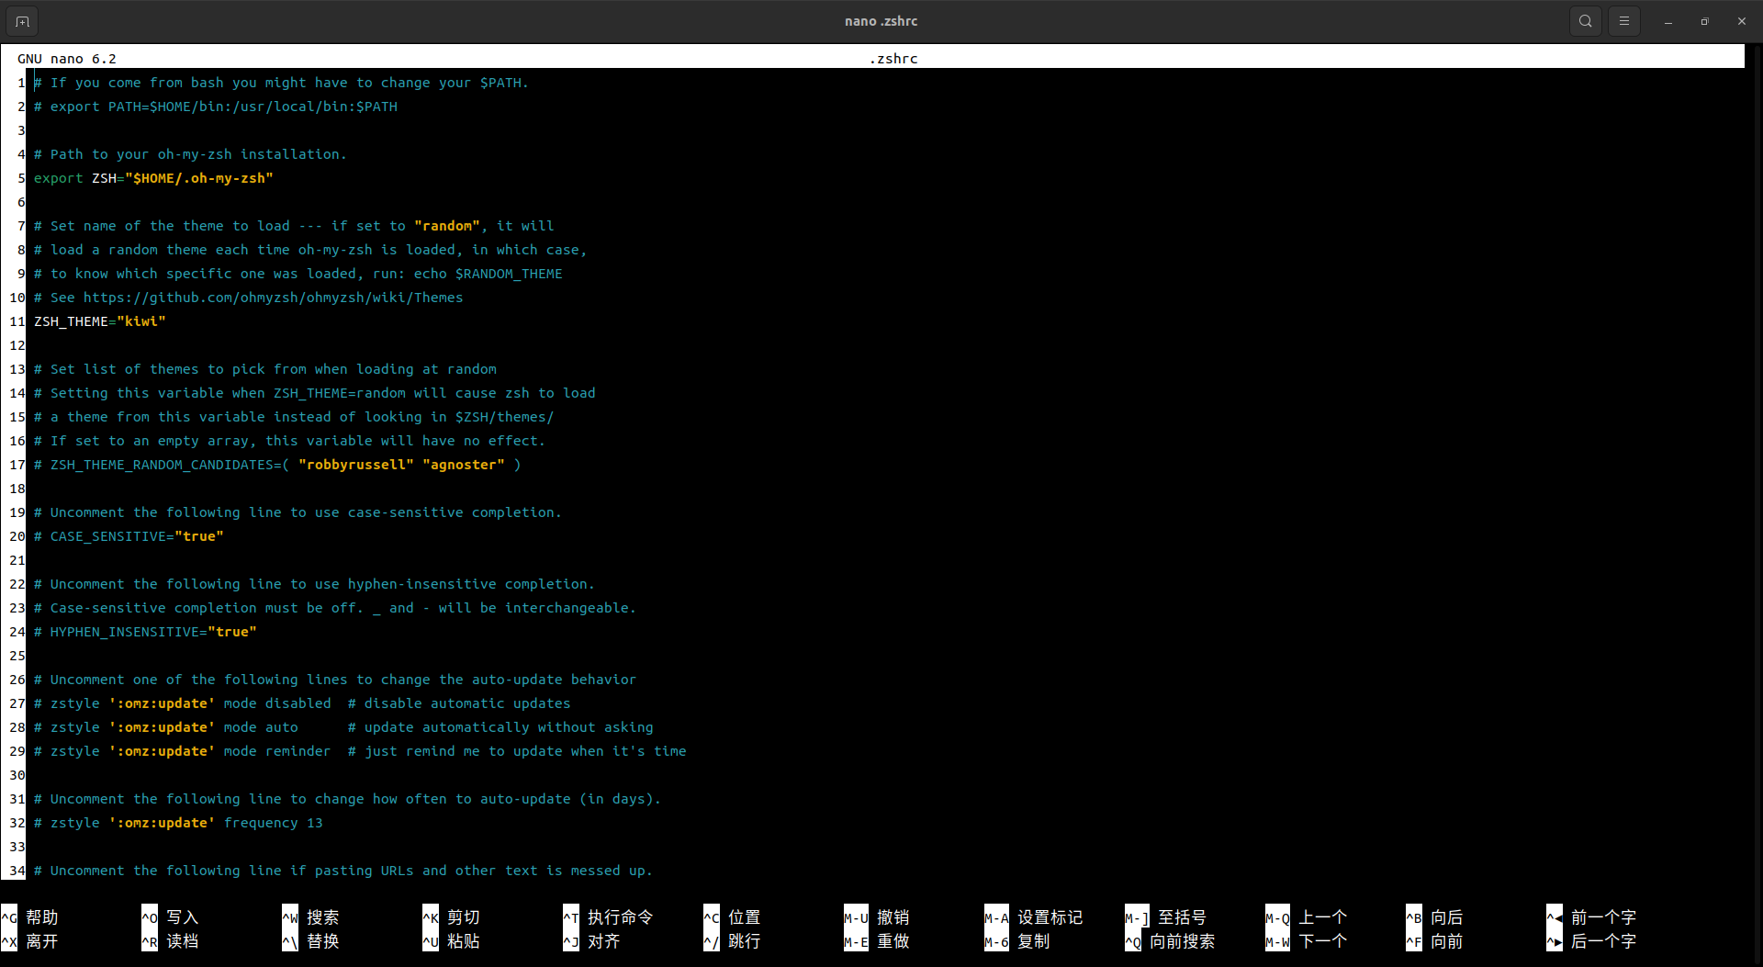Click the 前一个字 previous word shortcut
The image size is (1763, 967).
[1592, 917]
